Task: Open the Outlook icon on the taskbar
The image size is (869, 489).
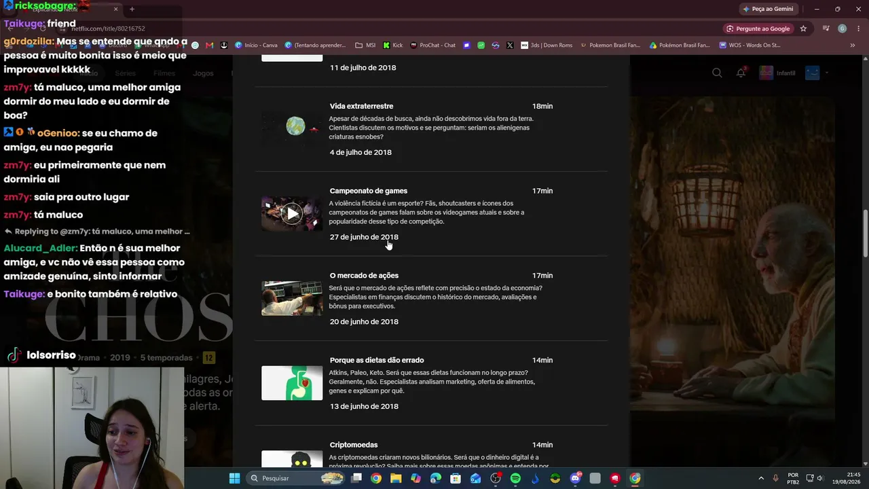Action: 475,478
